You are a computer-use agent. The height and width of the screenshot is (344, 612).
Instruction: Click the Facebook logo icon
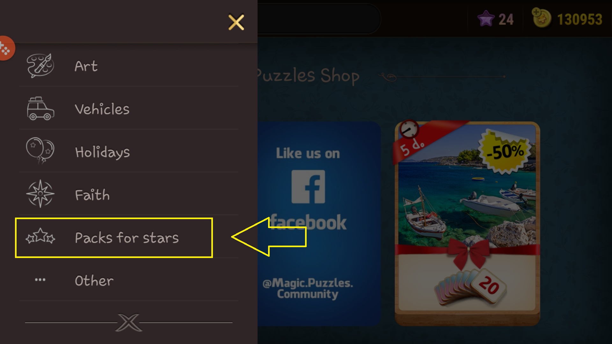[x=308, y=187]
